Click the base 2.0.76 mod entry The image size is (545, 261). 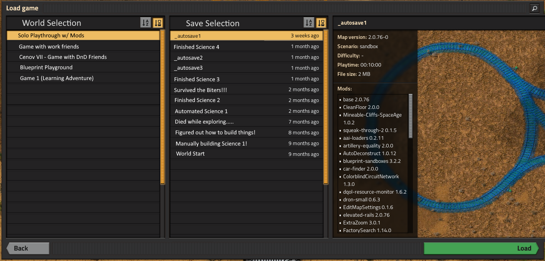pyautogui.click(x=356, y=99)
